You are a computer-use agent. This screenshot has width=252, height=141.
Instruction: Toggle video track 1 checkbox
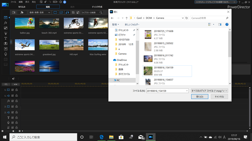click(x=13, y=90)
